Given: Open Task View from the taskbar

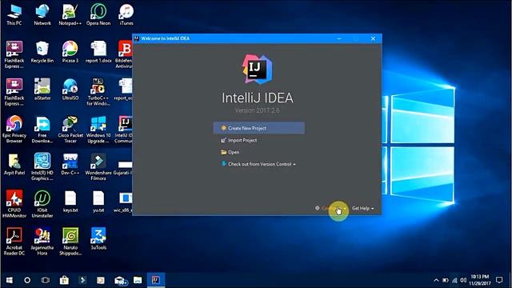Looking at the screenshot, I should pyautogui.click(x=46, y=280).
